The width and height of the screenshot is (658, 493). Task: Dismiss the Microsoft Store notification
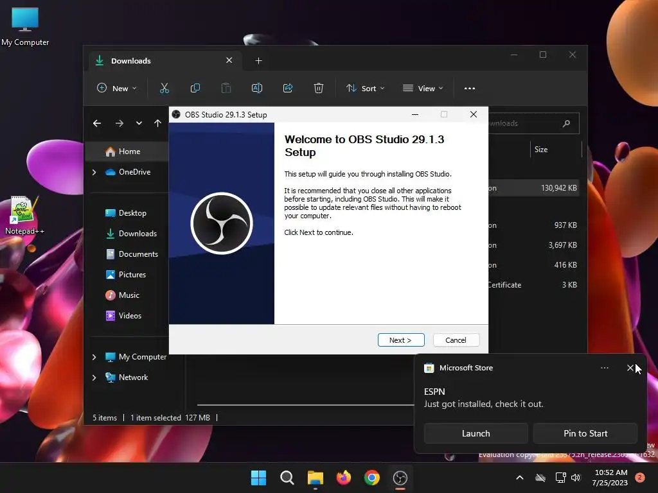tap(630, 368)
